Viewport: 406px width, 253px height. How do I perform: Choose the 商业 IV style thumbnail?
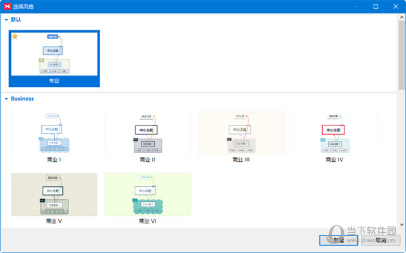tap(335, 133)
